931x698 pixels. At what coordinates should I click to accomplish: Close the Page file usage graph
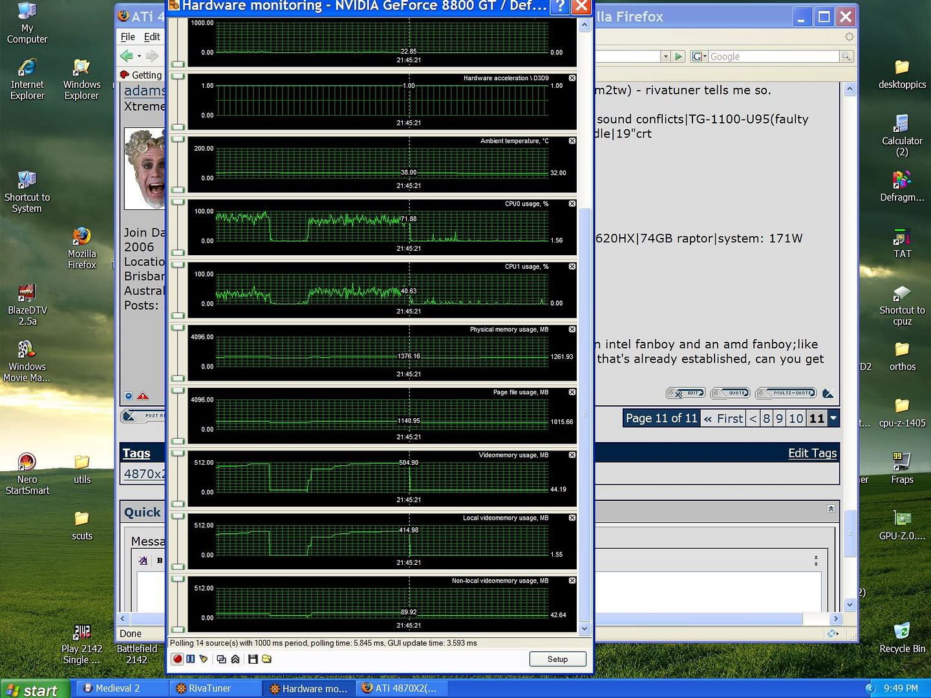[572, 392]
